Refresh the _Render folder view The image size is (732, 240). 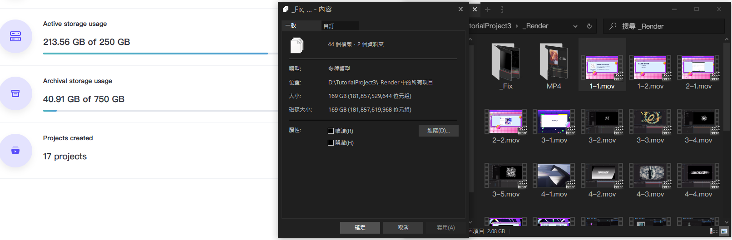[x=589, y=26]
